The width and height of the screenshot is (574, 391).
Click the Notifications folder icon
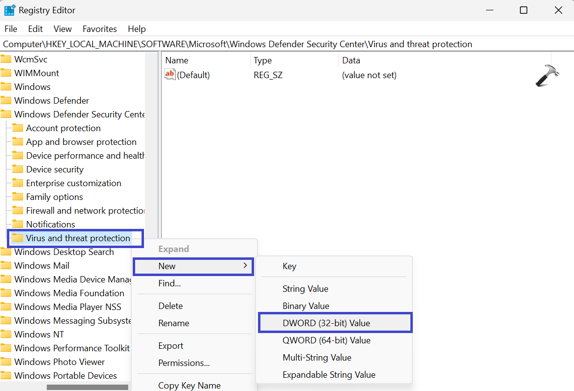click(x=18, y=224)
